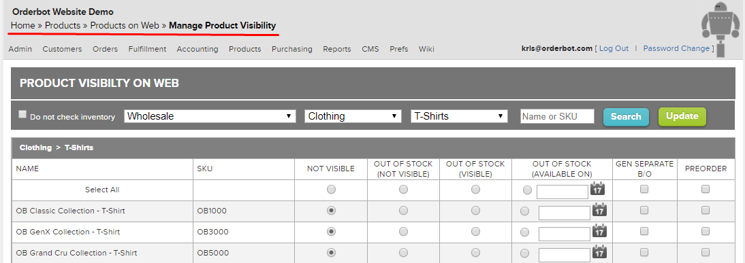This screenshot has width=745, height=263.
Task: Set OB1000 to Not Visible
Action: pyautogui.click(x=331, y=211)
